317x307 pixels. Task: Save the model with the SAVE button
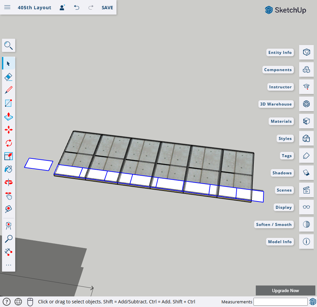pos(107,8)
